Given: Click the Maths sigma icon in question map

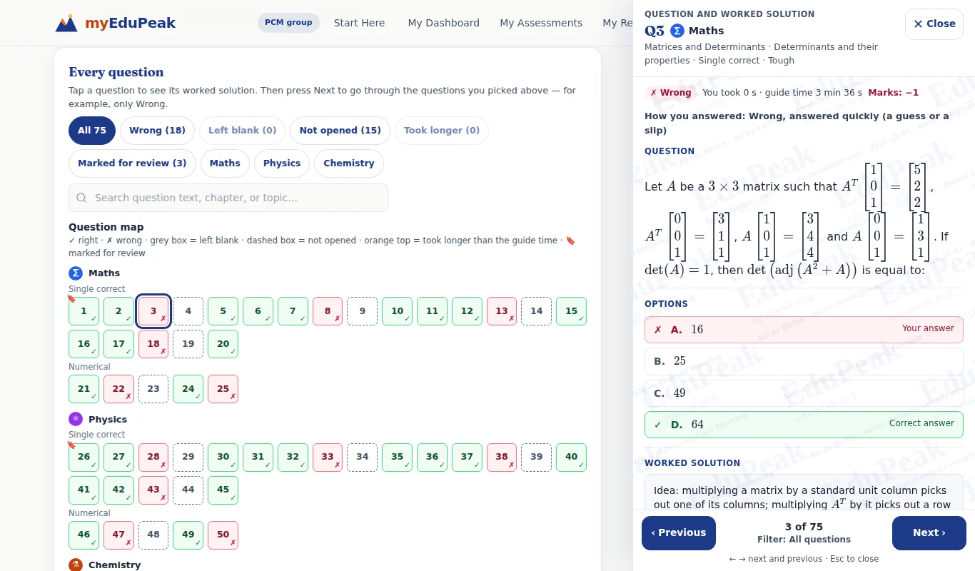Looking at the screenshot, I should pos(76,273).
